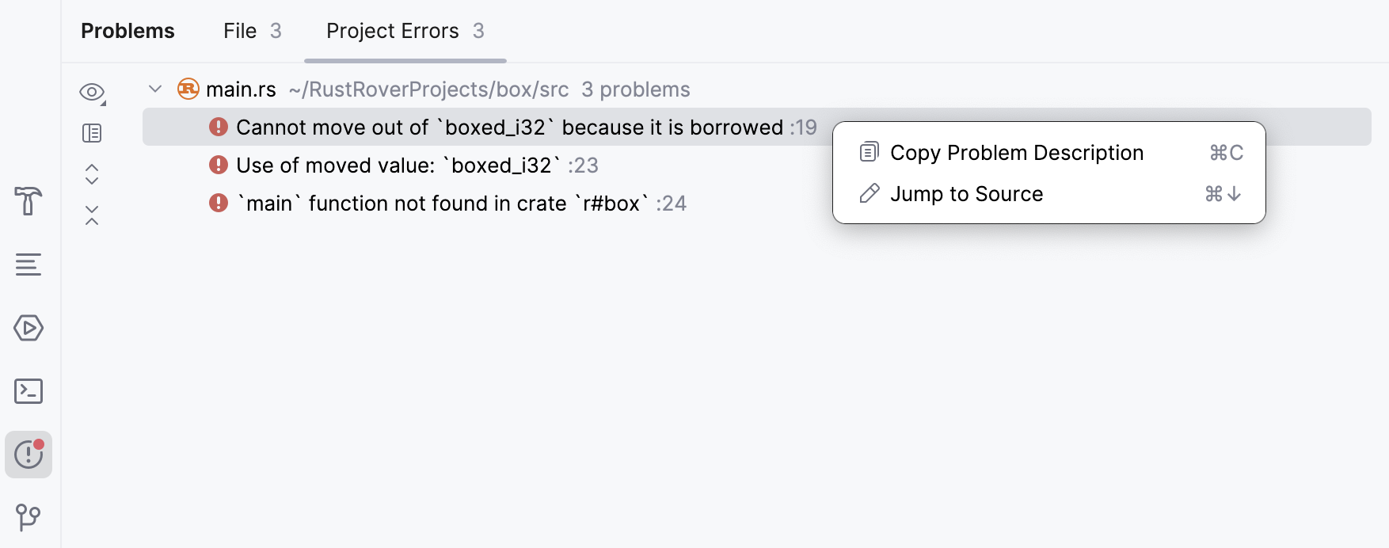
Task: Expand all problem entries with chevrons icon
Action: tap(92, 173)
